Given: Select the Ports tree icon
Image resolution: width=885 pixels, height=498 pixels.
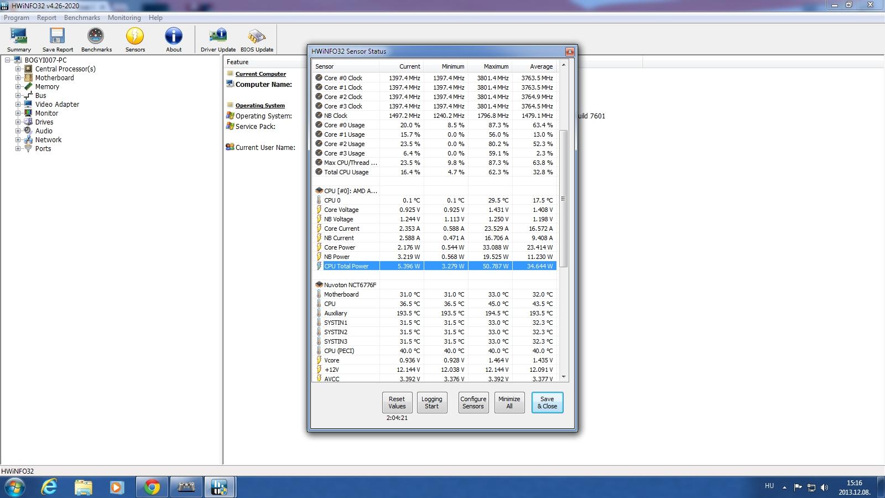Looking at the screenshot, I should (28, 149).
